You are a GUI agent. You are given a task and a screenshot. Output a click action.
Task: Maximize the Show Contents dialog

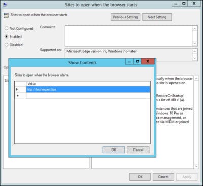(x=138, y=61)
